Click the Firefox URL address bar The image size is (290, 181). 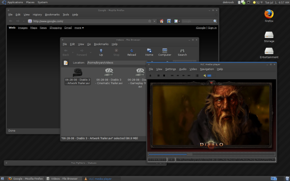tap(90, 21)
